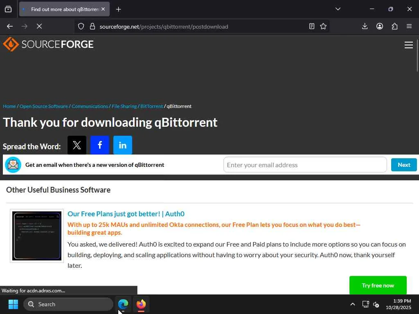Open network status tray icon
This screenshot has height=314, width=419.
tap(365, 304)
